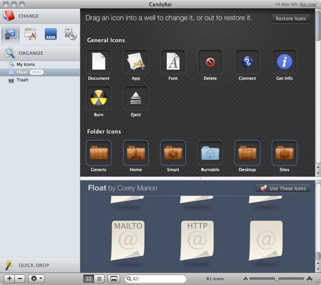Open the gear action menu
The image size is (321, 285).
[36, 279]
